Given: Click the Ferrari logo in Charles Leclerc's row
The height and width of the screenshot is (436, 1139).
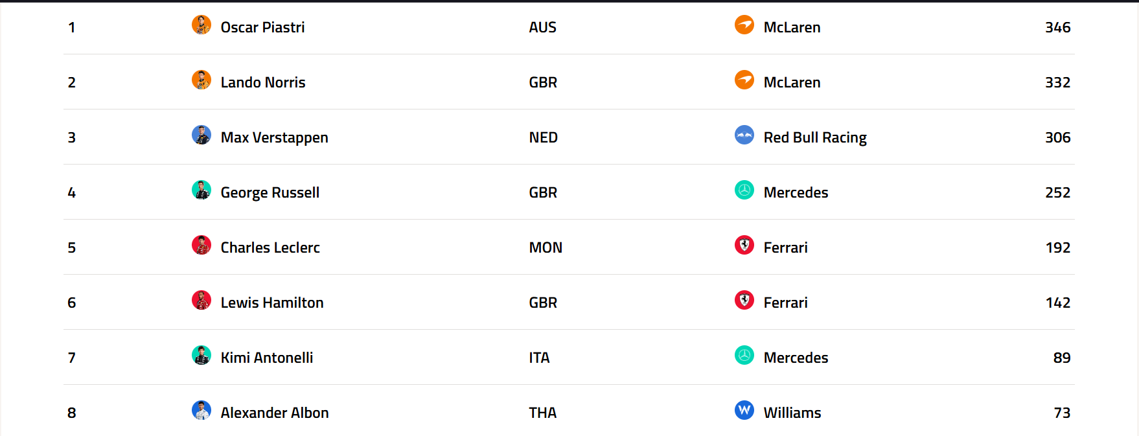Looking at the screenshot, I should 744,246.
